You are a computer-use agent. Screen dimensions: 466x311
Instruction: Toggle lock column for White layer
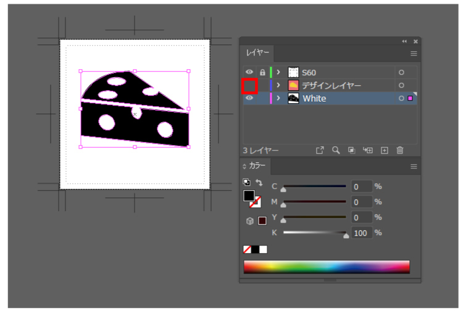click(x=262, y=98)
